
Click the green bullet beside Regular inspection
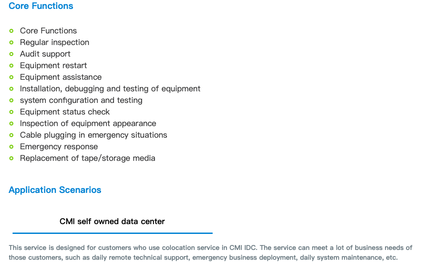11,42
